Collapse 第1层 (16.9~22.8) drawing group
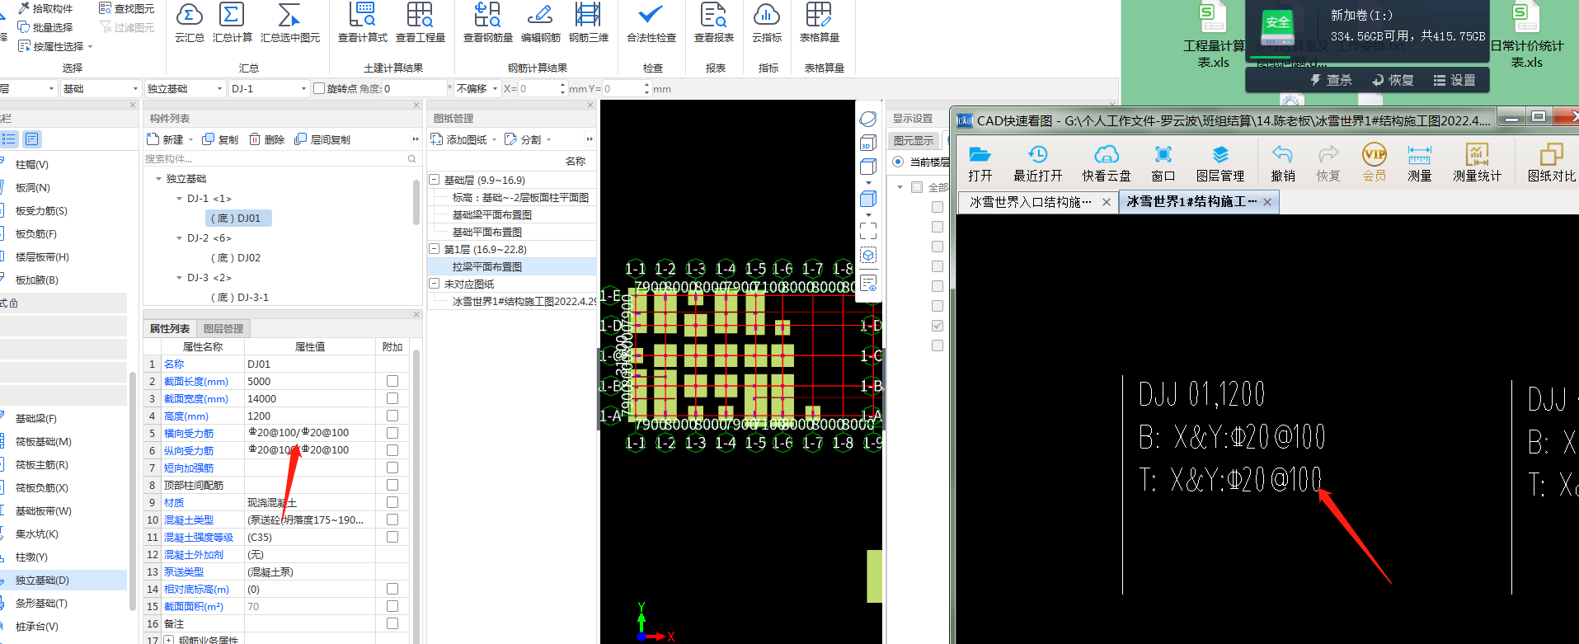1579x644 pixels. click(x=435, y=249)
